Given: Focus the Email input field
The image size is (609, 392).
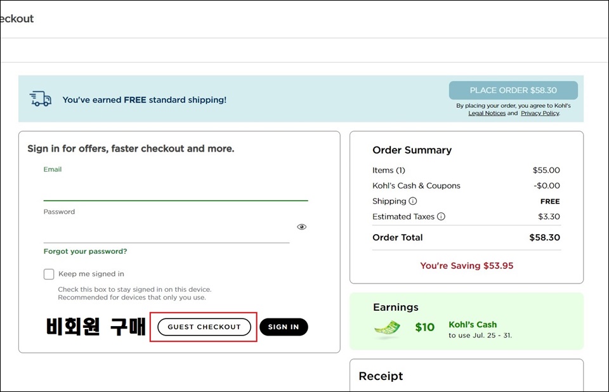Looking at the screenshot, I should click(x=176, y=188).
